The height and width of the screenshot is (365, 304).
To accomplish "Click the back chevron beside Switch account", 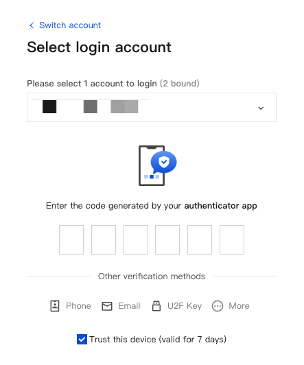I will pyautogui.click(x=32, y=25).
